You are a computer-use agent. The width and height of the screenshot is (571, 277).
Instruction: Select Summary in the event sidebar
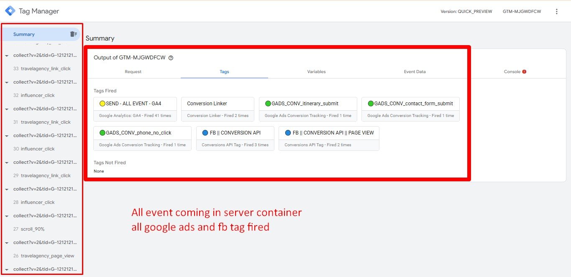click(41, 34)
